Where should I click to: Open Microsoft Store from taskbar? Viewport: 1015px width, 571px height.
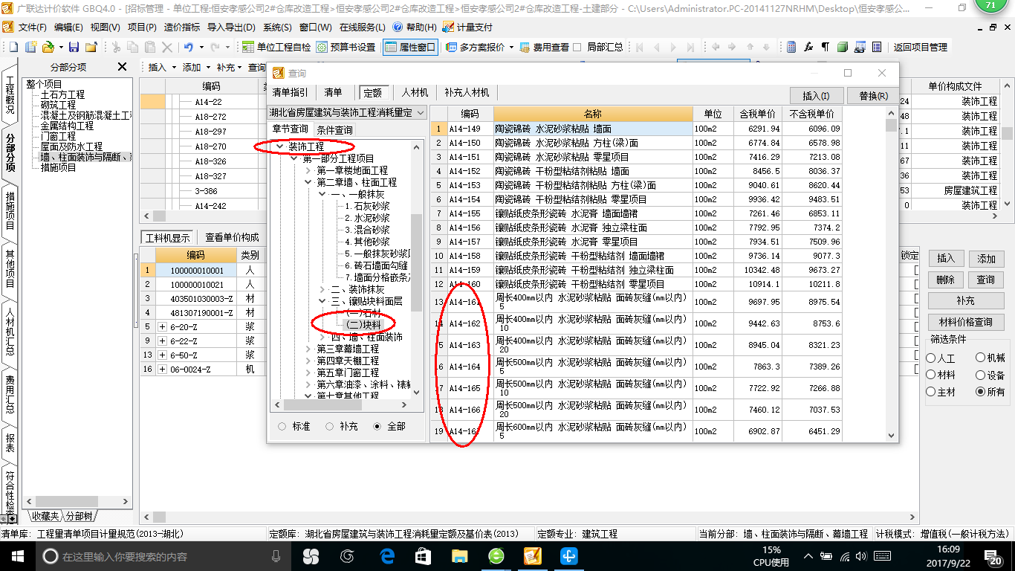[x=423, y=556]
